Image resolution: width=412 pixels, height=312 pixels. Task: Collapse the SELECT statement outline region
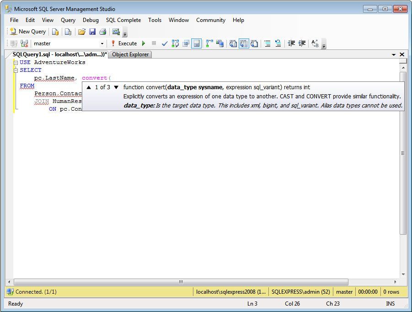(15, 70)
